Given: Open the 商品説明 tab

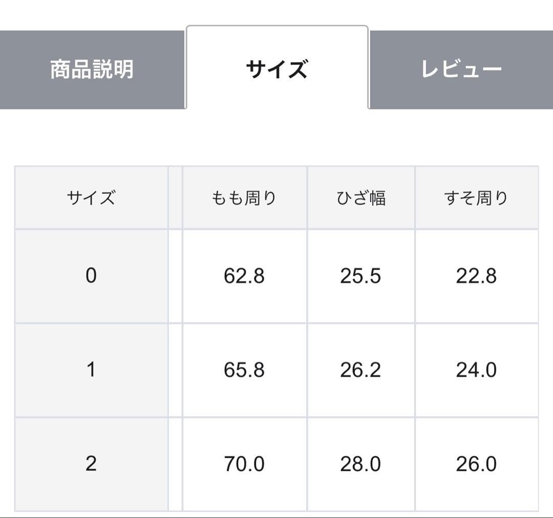Looking at the screenshot, I should coord(92,70).
